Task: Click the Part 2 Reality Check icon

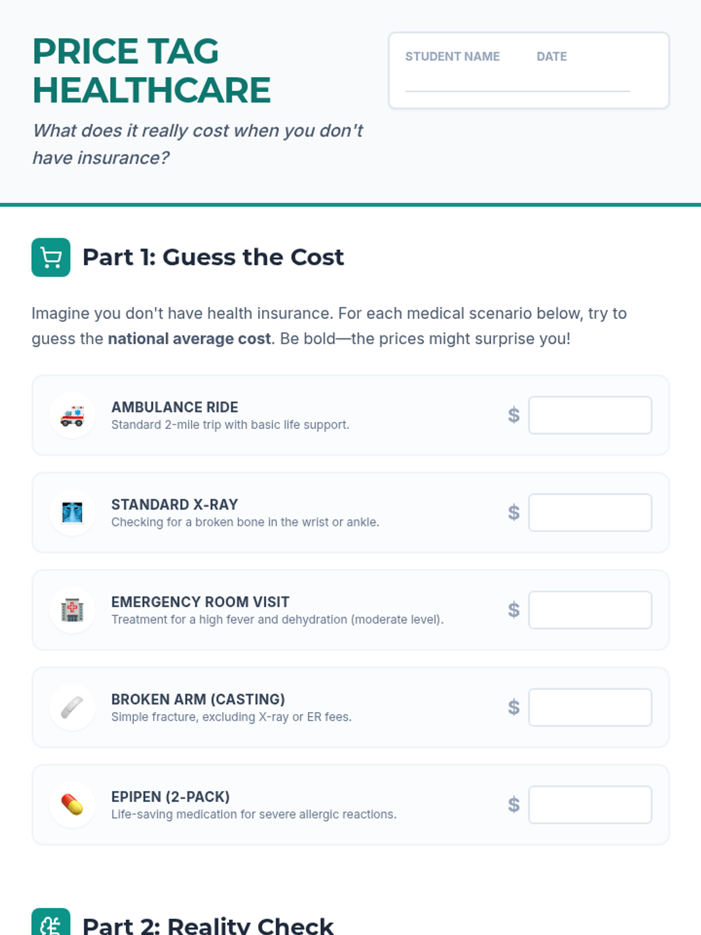Action: tap(51, 924)
